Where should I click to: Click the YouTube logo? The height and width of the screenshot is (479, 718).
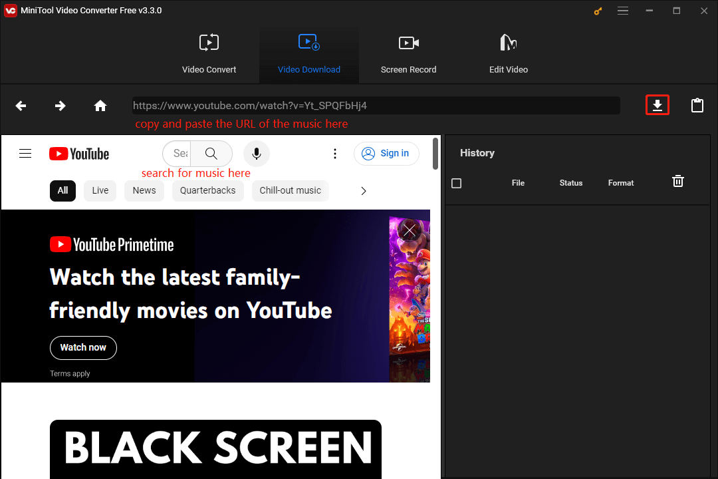coord(79,154)
